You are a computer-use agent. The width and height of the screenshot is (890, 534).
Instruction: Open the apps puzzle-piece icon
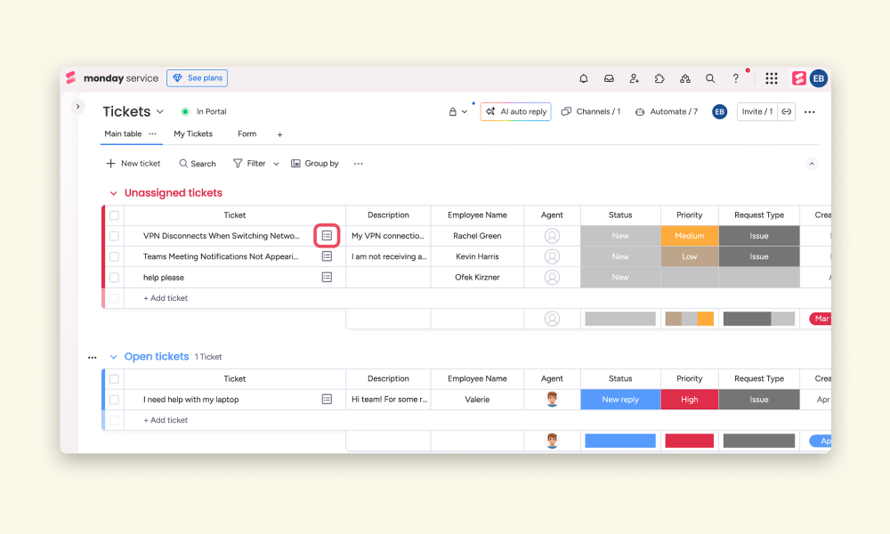(659, 78)
